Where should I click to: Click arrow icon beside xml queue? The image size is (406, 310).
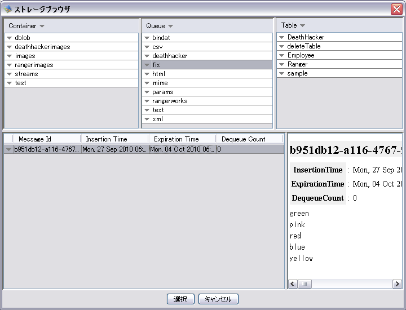(x=147, y=119)
